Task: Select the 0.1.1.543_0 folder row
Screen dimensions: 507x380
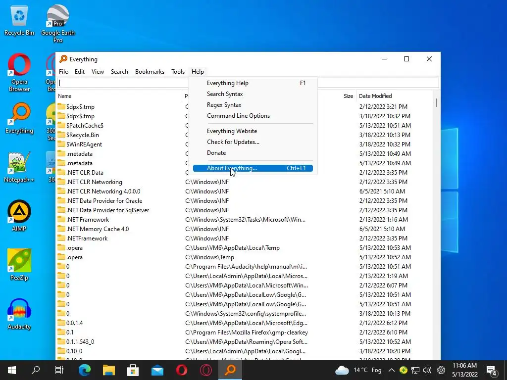Action: (x=244, y=341)
